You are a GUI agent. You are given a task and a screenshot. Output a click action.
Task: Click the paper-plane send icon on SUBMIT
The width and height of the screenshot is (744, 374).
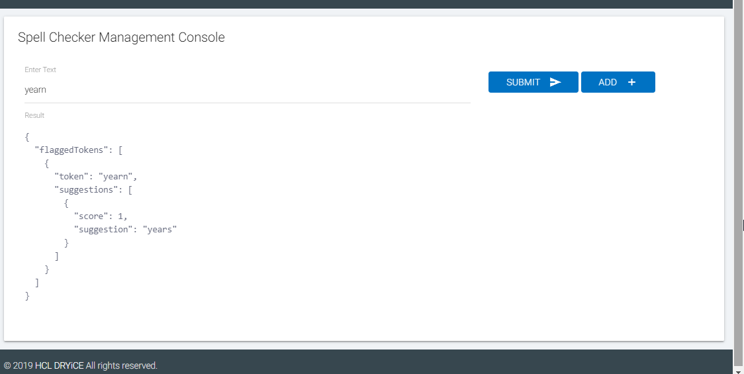pyautogui.click(x=555, y=82)
